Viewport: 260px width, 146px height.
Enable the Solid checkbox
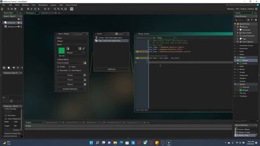coord(69,67)
